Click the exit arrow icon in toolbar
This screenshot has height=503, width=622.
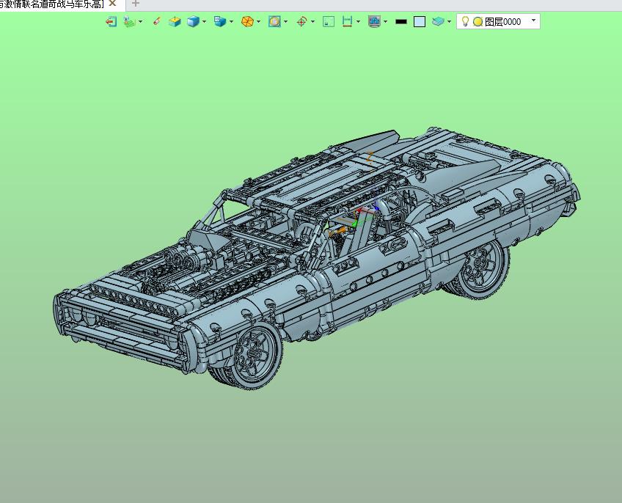click(111, 21)
